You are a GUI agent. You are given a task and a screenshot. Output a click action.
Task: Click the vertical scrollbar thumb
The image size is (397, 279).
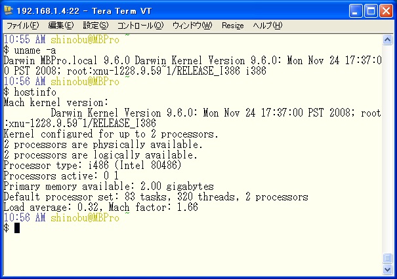point(387,259)
